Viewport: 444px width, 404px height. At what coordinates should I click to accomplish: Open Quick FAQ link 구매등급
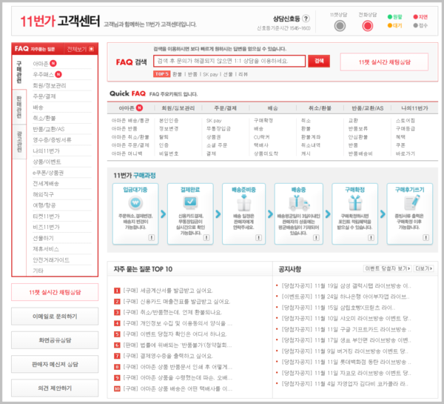(406, 129)
